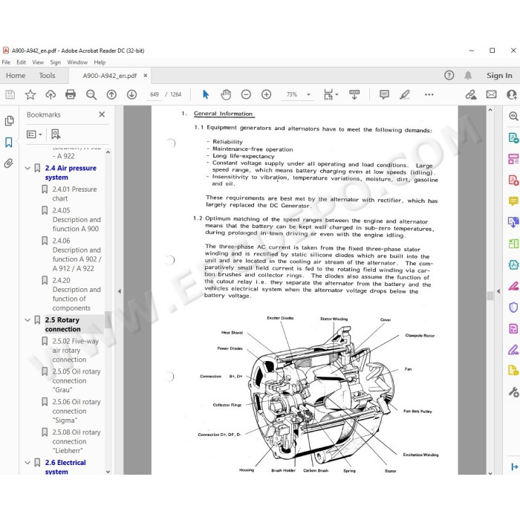Image resolution: width=520 pixels, height=520 pixels.
Task: Open bookmark 2.4.20 Description and function of components
Action: (77, 294)
